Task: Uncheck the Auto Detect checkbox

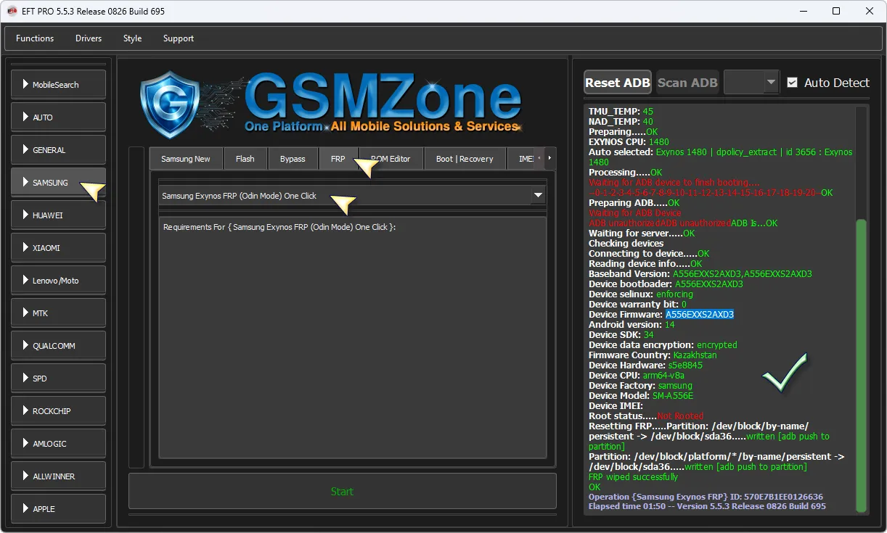Action: click(x=793, y=83)
